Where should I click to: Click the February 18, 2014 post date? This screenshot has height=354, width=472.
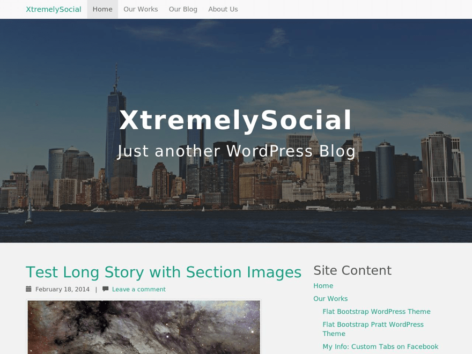(62, 289)
